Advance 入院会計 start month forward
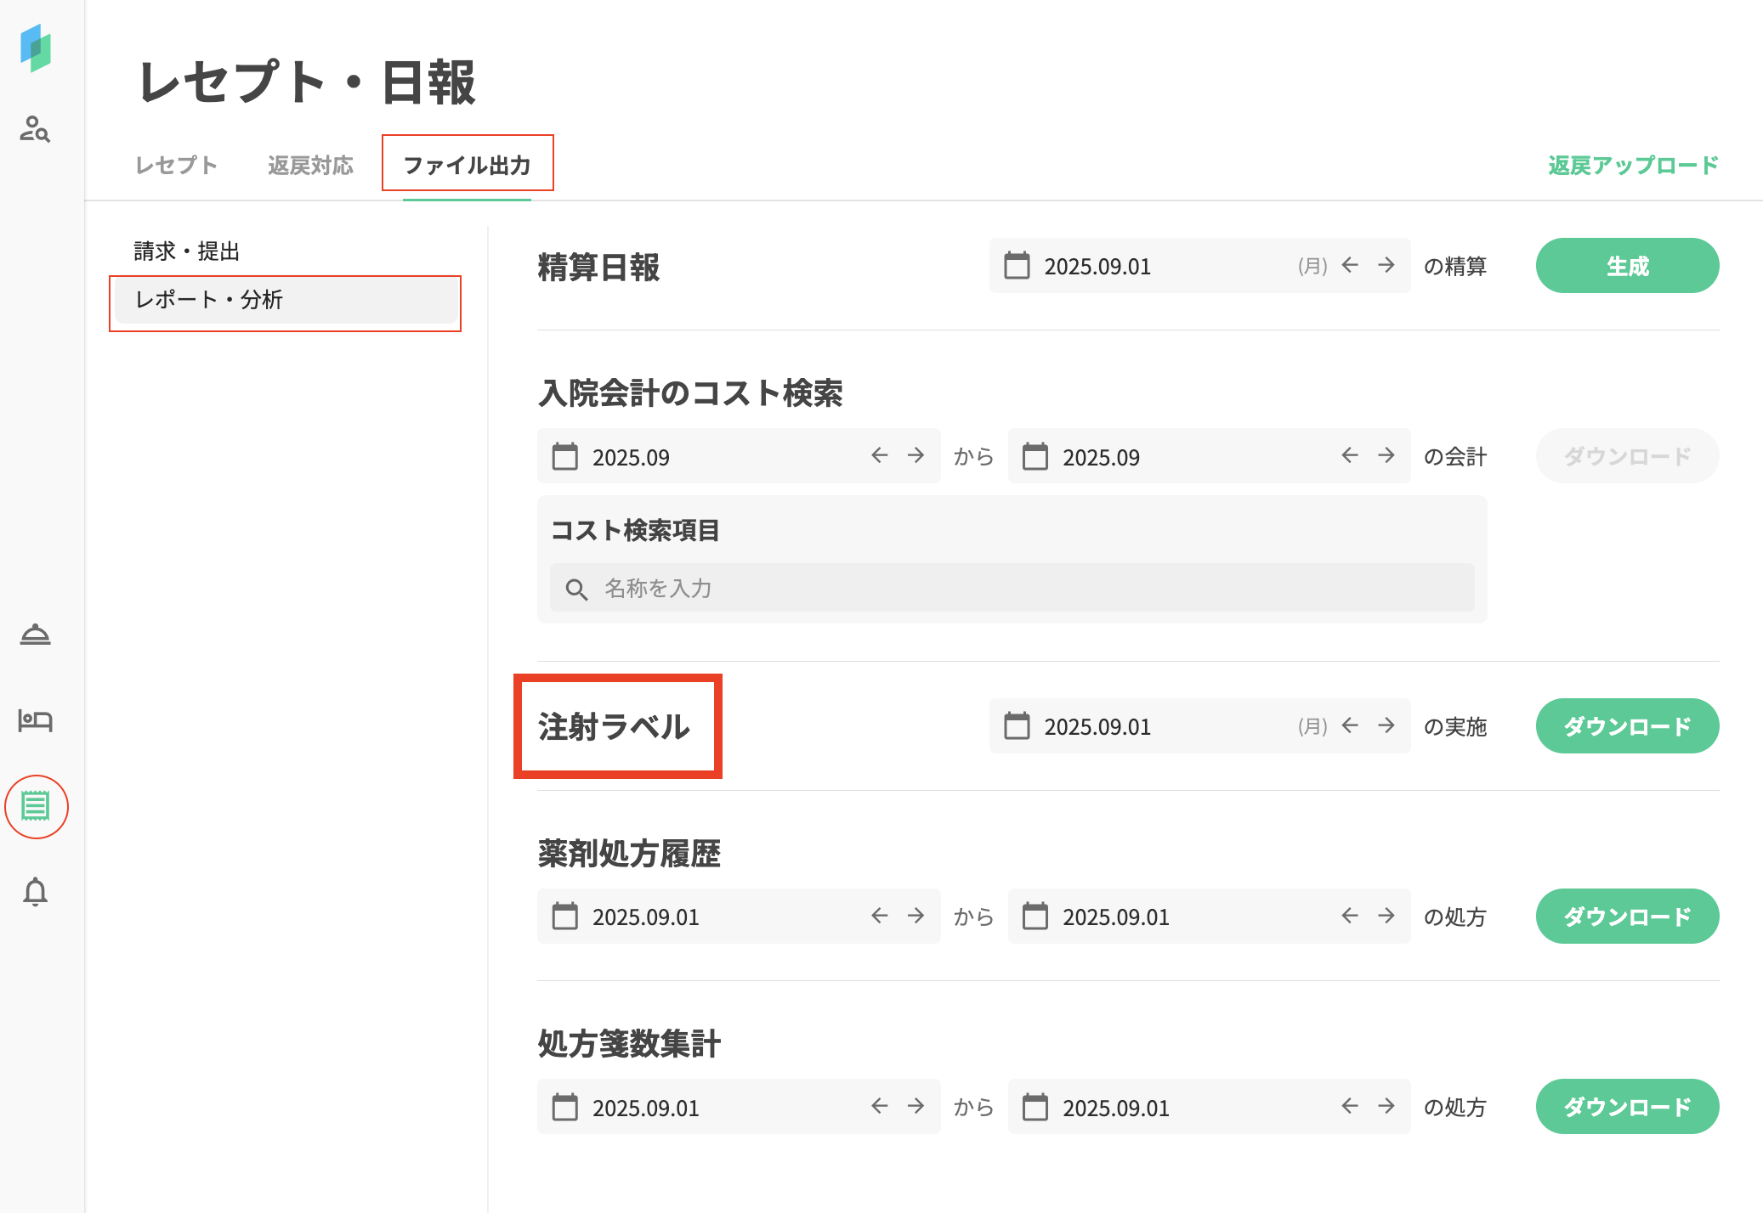The height and width of the screenshot is (1213, 1763). point(916,456)
